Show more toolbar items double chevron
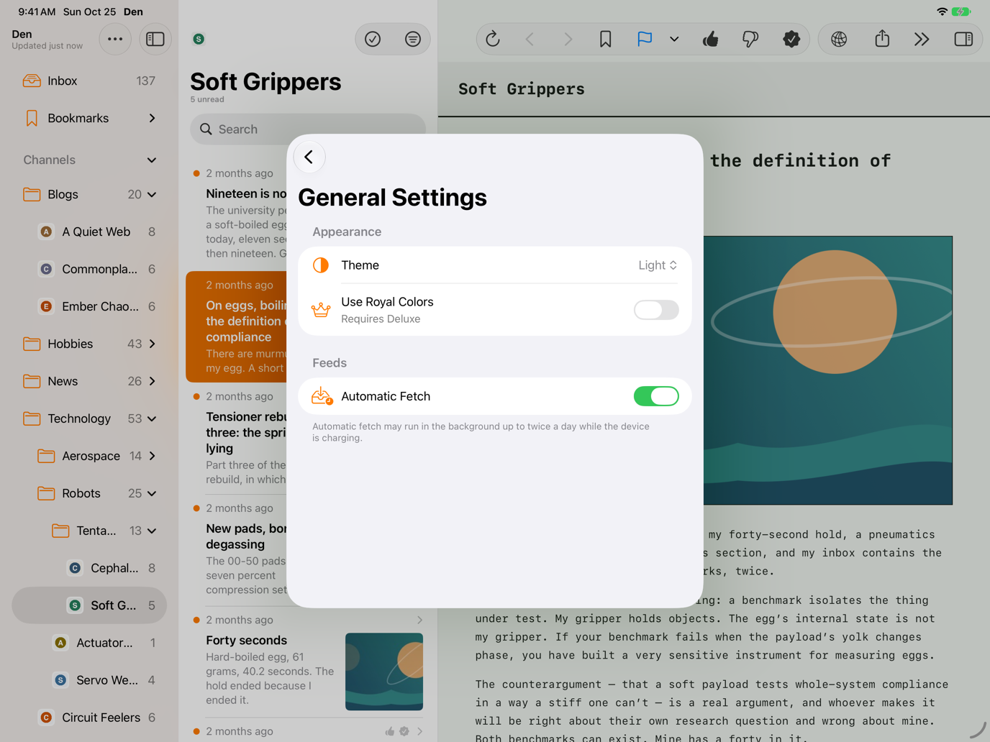Screen dimensions: 990x742 (922, 40)
